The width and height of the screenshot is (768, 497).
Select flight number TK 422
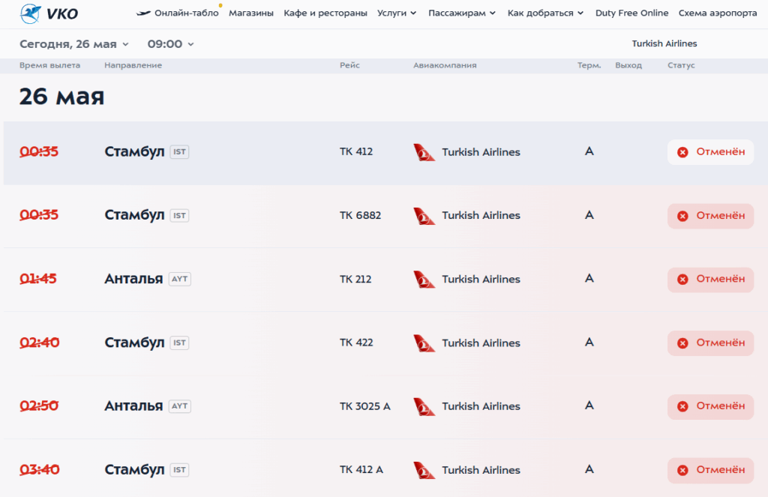pyautogui.click(x=356, y=343)
